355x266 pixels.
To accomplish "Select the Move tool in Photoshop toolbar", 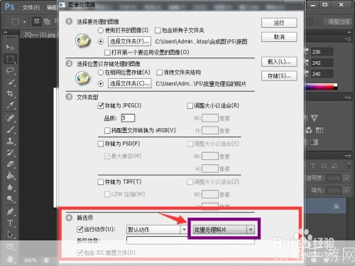I will click(10, 47).
